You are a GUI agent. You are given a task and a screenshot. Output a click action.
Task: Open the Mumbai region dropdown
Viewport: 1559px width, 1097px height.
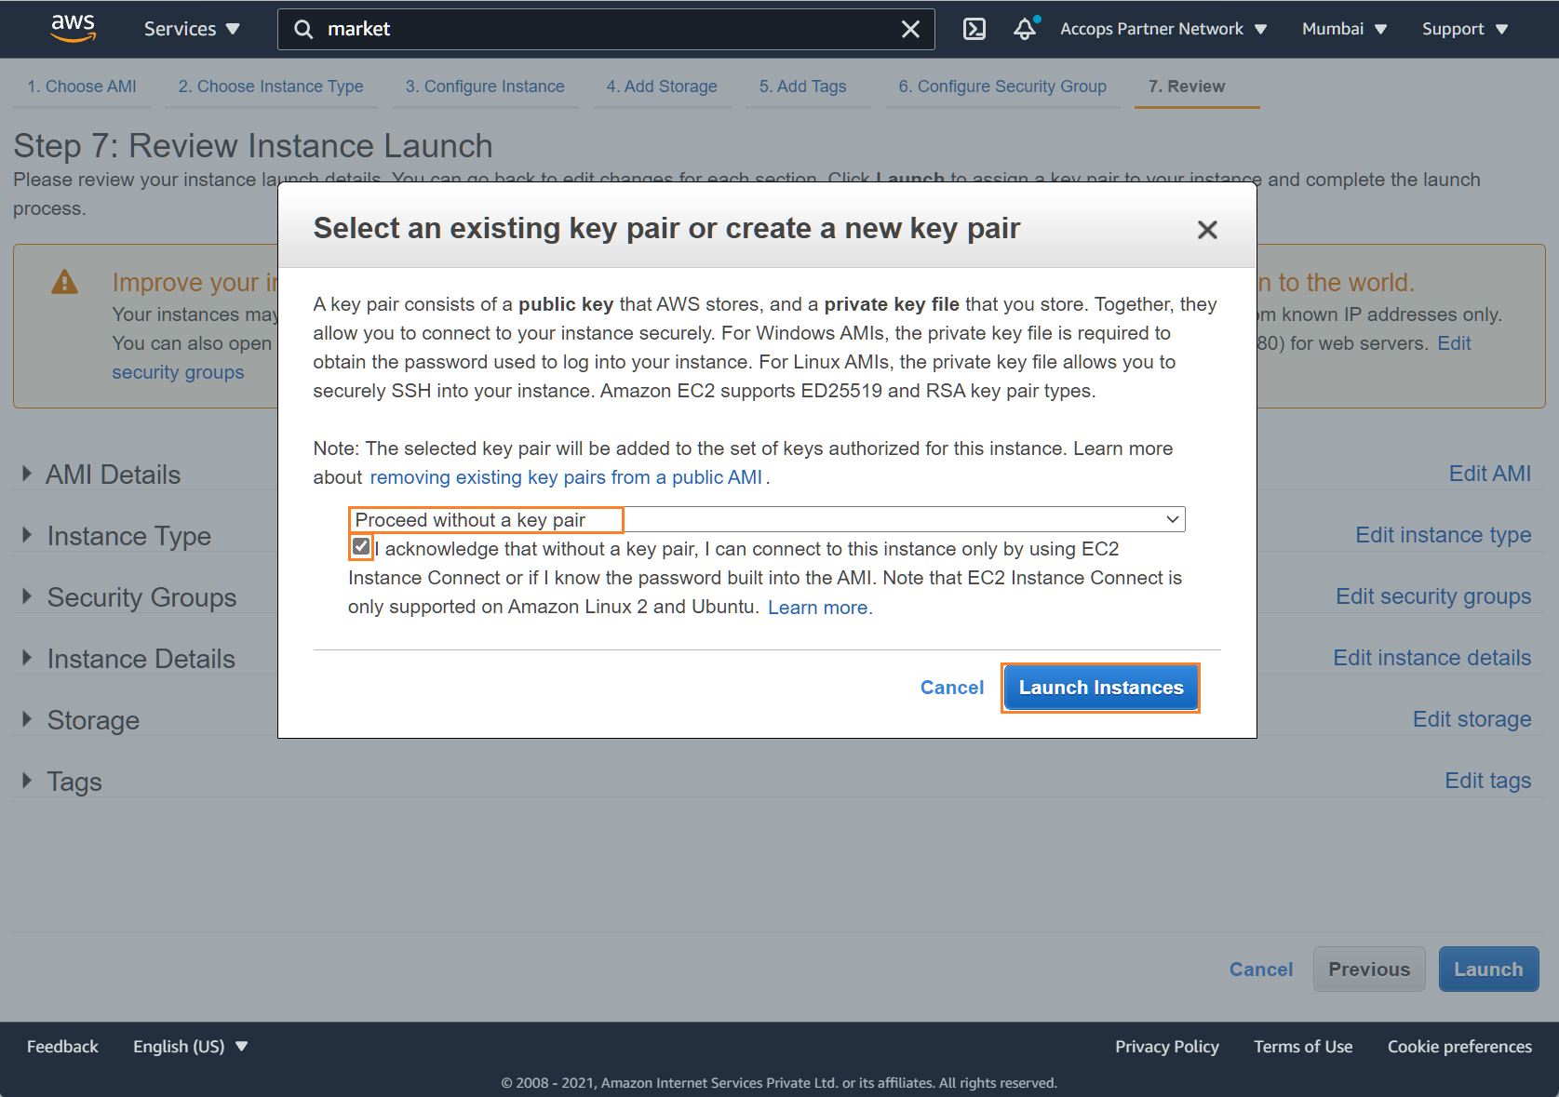point(1344,29)
